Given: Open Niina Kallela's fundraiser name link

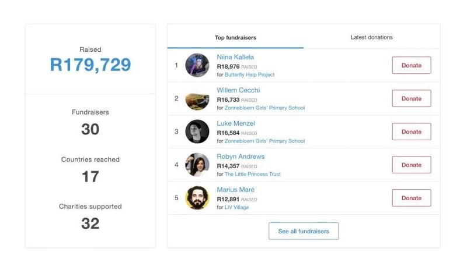Looking at the screenshot, I should point(235,57).
